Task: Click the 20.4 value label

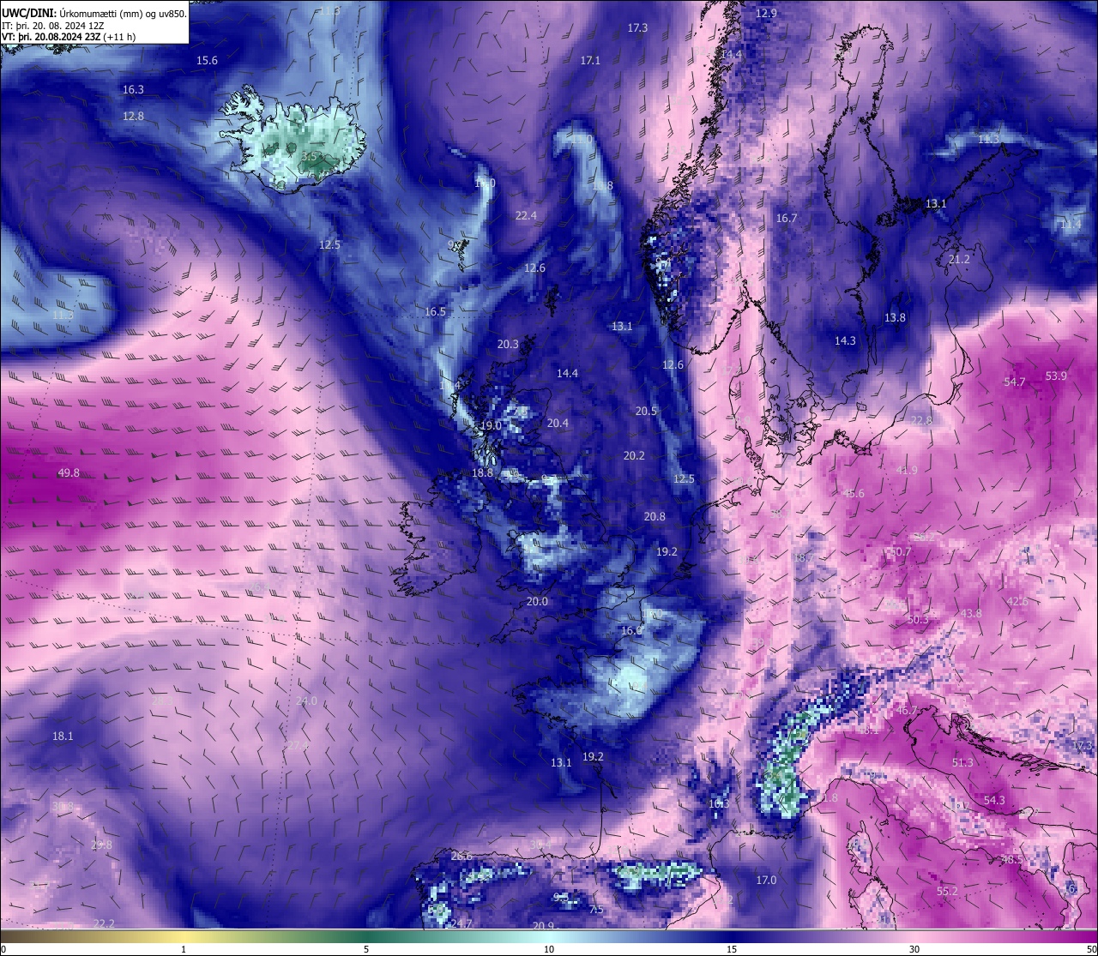Action: [x=558, y=423]
